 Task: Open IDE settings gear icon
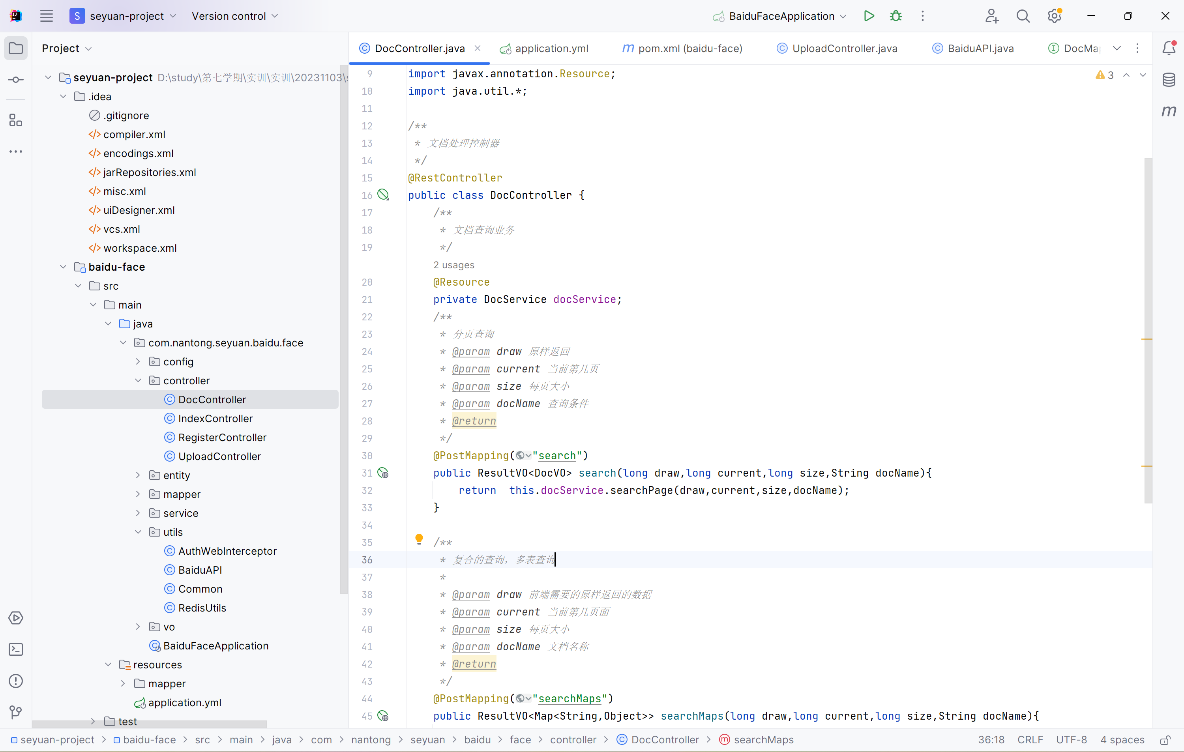pos(1054,16)
